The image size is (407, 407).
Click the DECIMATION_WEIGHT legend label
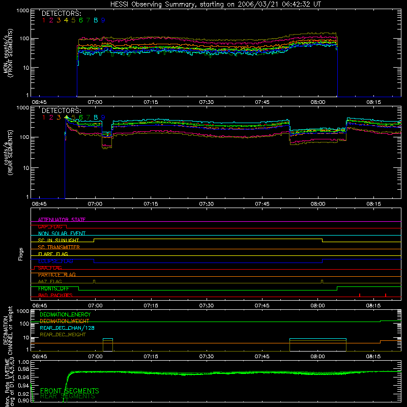click(65, 321)
